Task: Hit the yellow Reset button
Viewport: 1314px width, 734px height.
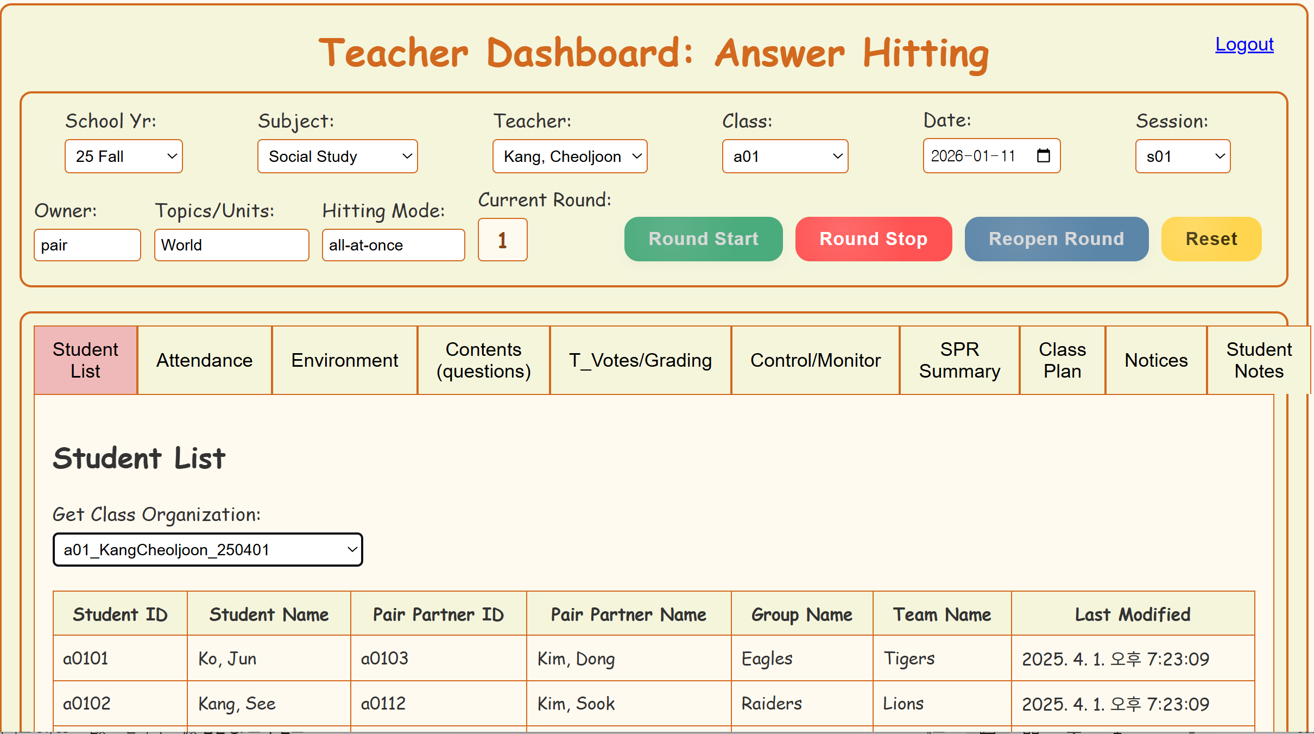Action: click(1211, 239)
